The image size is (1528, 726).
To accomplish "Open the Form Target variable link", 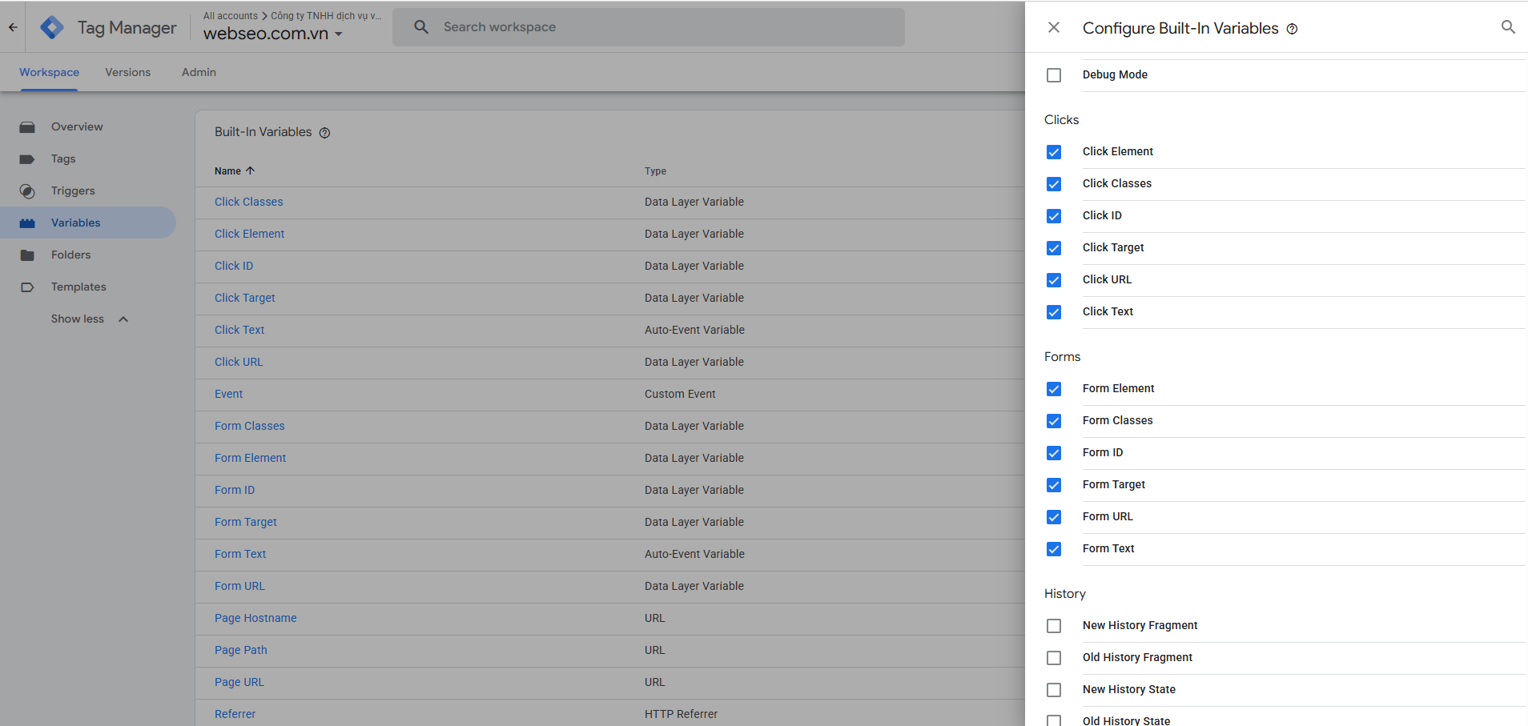I will 245,522.
